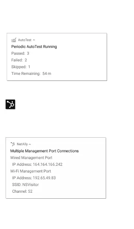This screenshot has width=134, height=229.
Task: Click the small NetAlly icon in notification header
Action: coord(13,144)
